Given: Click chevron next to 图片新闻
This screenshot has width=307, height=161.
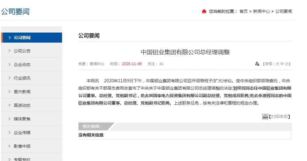Looking at the screenshot, I should [x=10, y=91].
